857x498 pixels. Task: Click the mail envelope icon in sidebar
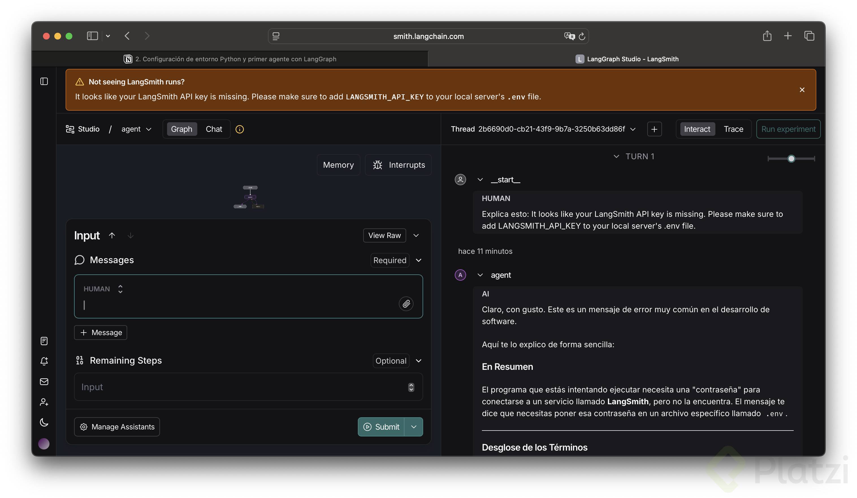pyautogui.click(x=44, y=381)
